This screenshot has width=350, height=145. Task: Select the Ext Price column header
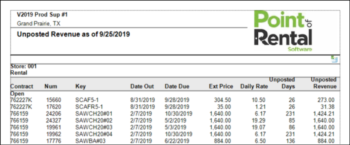[221, 86]
